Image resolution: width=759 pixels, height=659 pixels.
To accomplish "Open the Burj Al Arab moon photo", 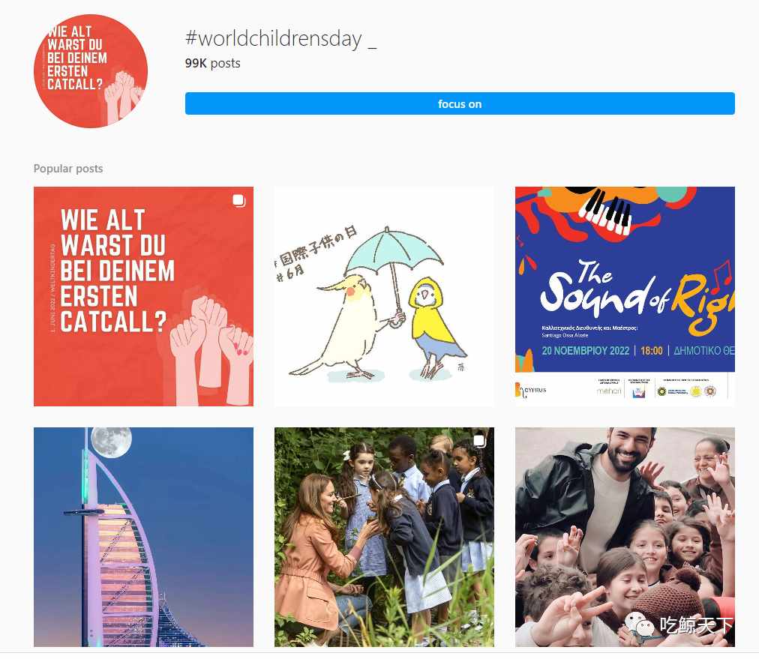I will pyautogui.click(x=143, y=537).
